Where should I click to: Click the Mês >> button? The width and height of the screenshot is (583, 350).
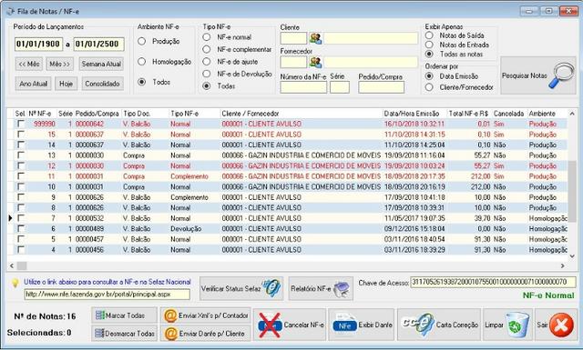(x=60, y=64)
